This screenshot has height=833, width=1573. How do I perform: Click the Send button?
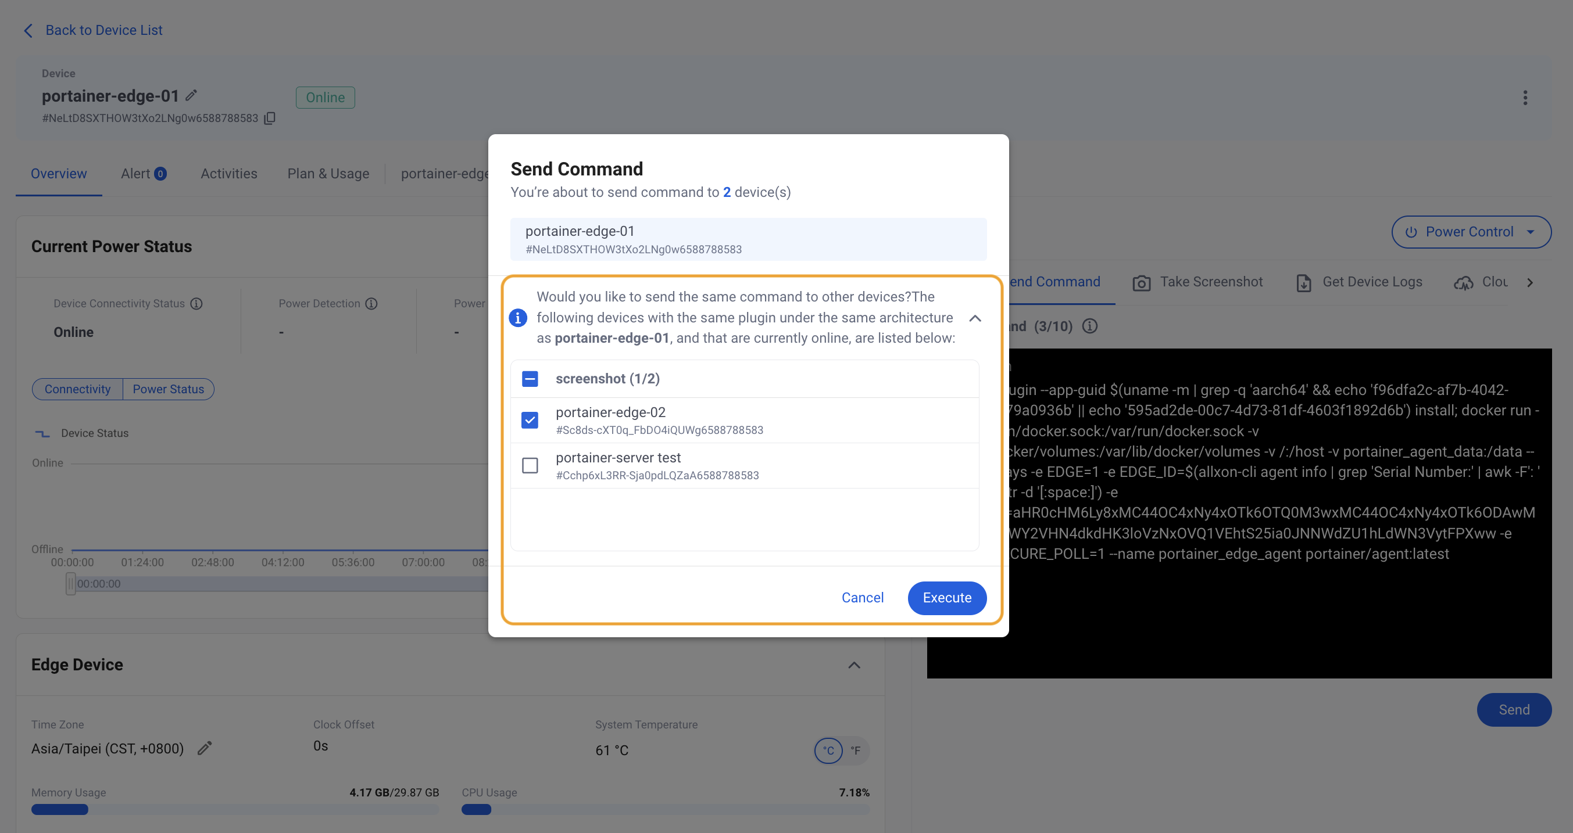click(x=1514, y=710)
